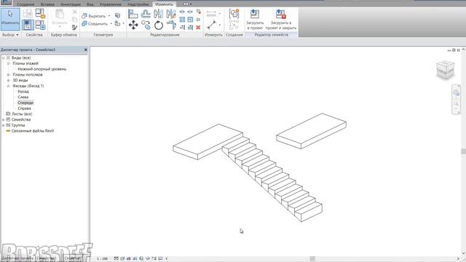Click the ribbon minimize toggle after tabs
The width and height of the screenshot is (466, 262).
(x=187, y=4)
